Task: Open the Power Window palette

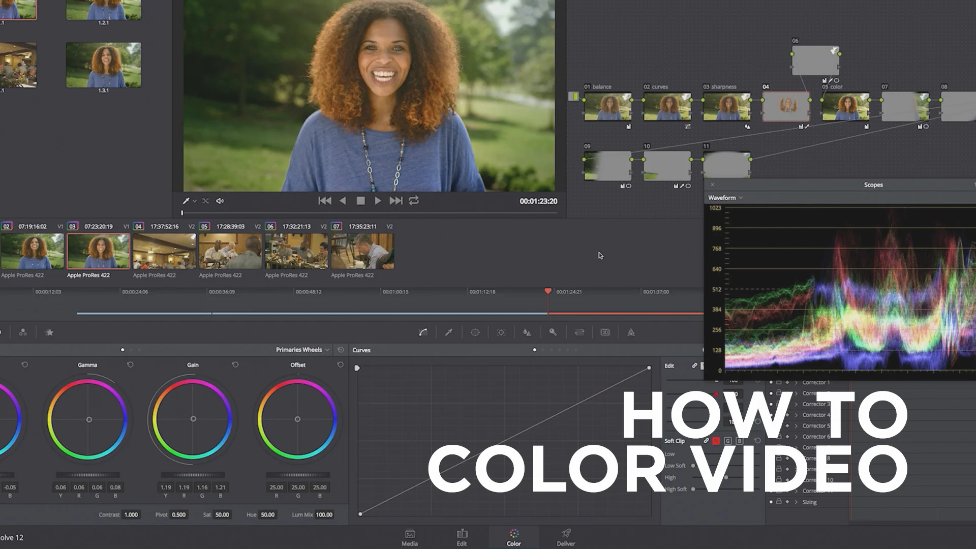Action: 475,332
